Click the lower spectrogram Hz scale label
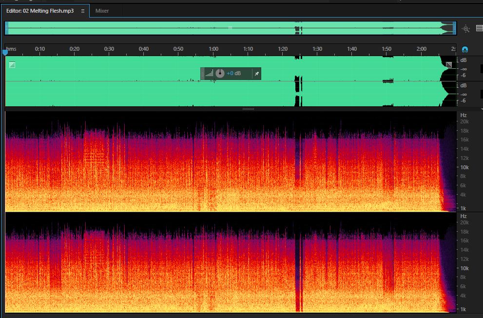483x318 pixels. click(464, 217)
